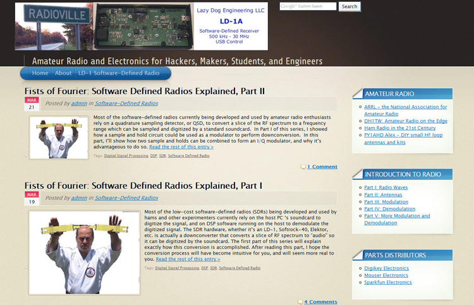This screenshot has width=474, height=305.
Task: Open DH1TW: Amateur Radio on the Edge
Action: [x=406, y=120]
